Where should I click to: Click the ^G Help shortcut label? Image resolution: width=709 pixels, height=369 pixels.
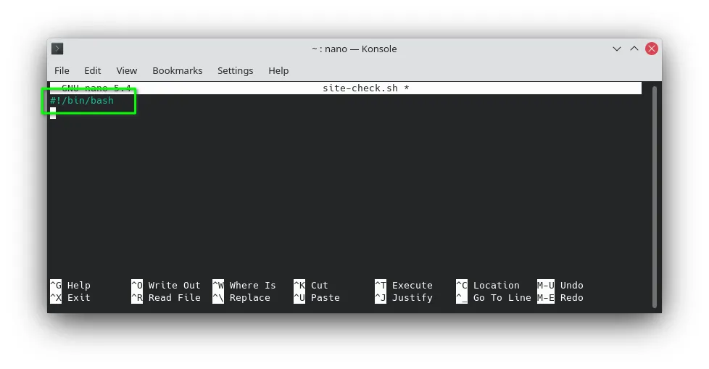pyautogui.click(x=70, y=286)
